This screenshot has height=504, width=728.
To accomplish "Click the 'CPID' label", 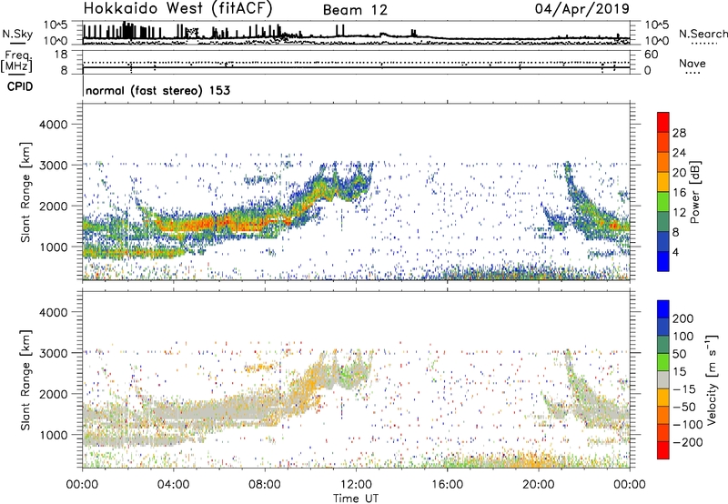I will (20, 86).
